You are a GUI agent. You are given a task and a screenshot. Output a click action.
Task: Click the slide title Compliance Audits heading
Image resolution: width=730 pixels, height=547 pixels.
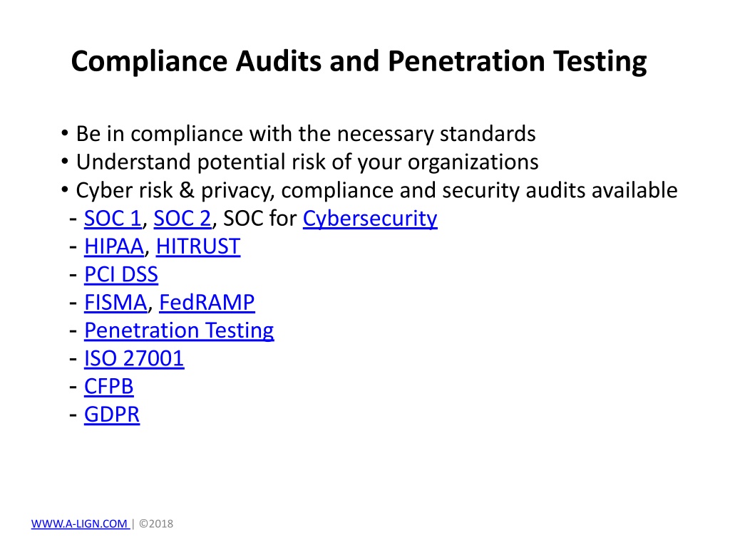[359, 62]
